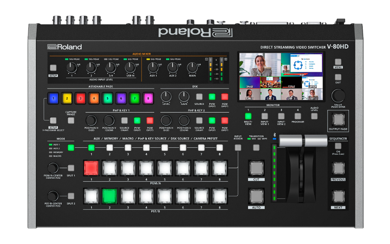
Task: Push the sequencer PREVIOUS button
Action: pos(338,168)
